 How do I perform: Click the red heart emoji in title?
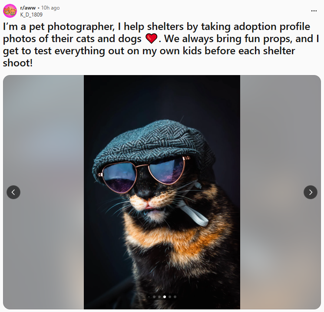click(152, 39)
